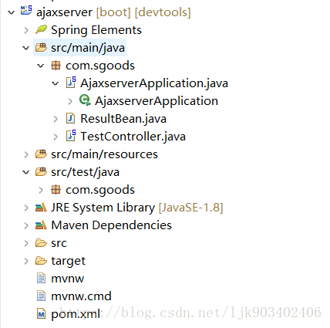Screen dimensions: 330x328
Task: Expand the Maven Dependencies node
Action: click(x=26, y=225)
